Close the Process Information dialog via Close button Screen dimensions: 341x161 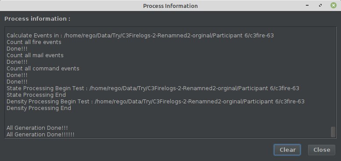pyautogui.click(x=321, y=150)
